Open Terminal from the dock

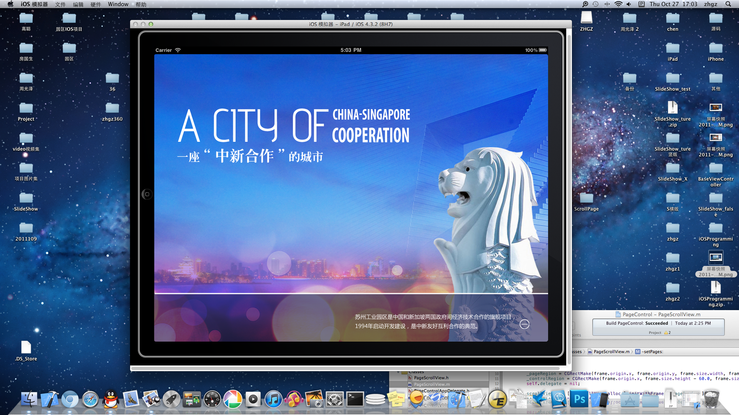tap(355, 400)
